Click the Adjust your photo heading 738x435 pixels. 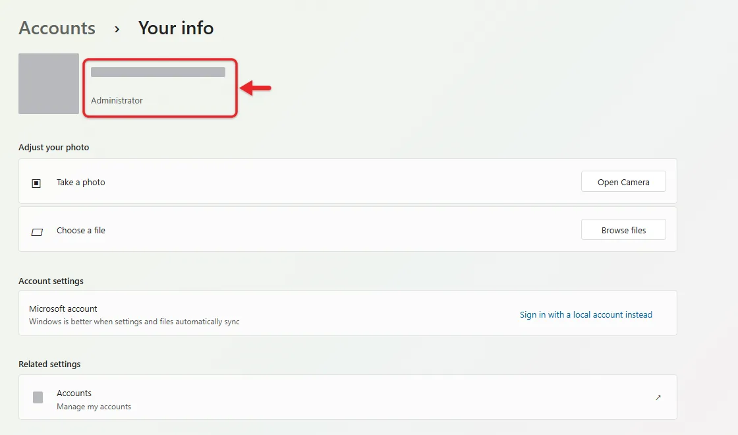click(x=53, y=148)
